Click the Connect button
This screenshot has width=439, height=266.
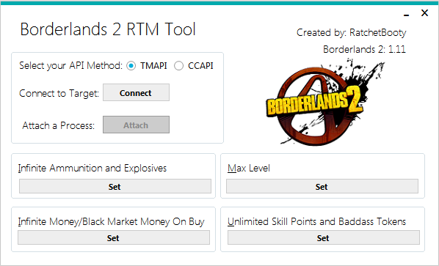[x=136, y=92]
